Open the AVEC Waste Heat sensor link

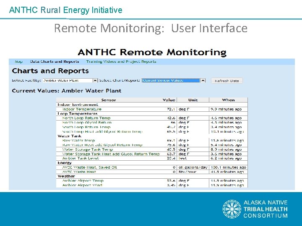pyautogui.click(x=79, y=172)
